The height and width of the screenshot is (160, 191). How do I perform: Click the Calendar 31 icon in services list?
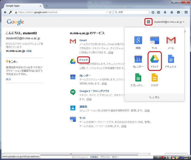click(x=73, y=77)
